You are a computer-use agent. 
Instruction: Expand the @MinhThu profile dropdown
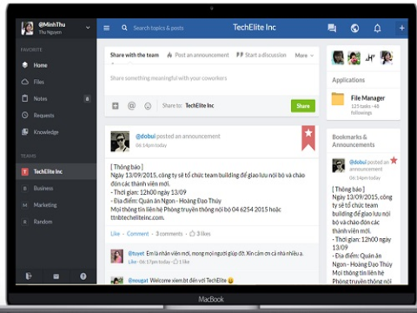pos(88,28)
